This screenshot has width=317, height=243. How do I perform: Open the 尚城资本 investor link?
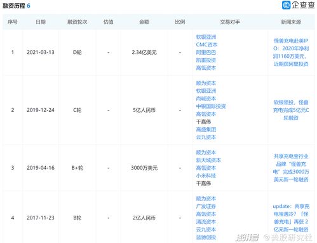coord(206,99)
